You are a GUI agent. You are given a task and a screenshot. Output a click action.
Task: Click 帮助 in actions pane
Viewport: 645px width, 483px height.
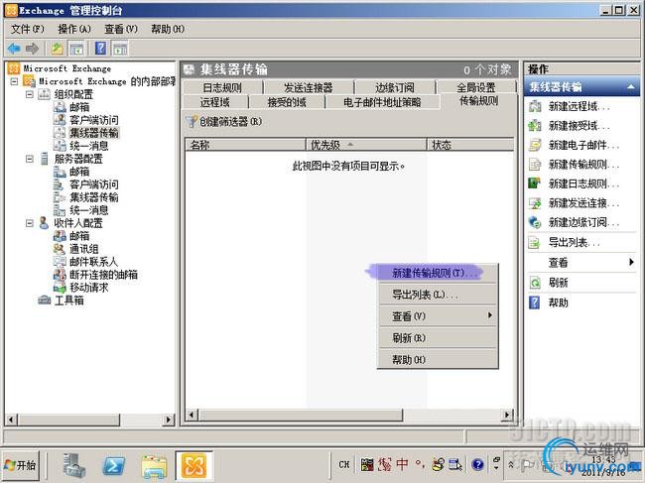pos(559,302)
